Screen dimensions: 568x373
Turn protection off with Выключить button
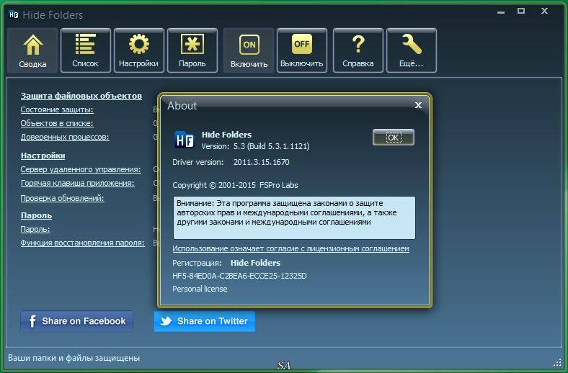302,50
